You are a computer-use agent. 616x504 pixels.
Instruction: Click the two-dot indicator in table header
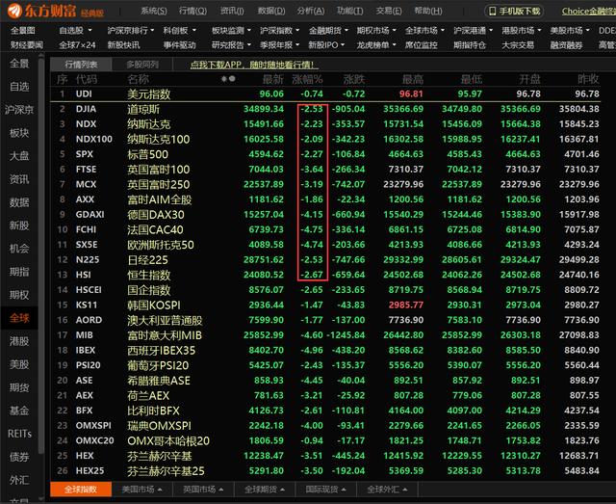point(228,79)
